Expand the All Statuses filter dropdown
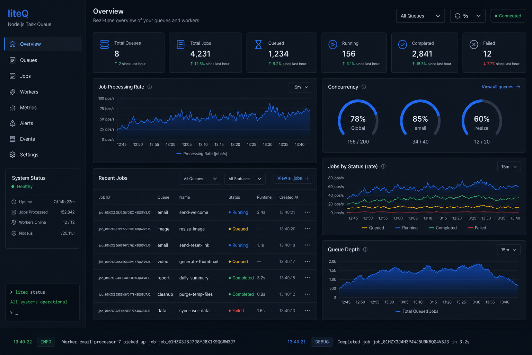532x355 pixels. tap(245, 179)
